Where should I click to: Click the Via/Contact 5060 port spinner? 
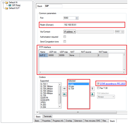tap(122, 32)
